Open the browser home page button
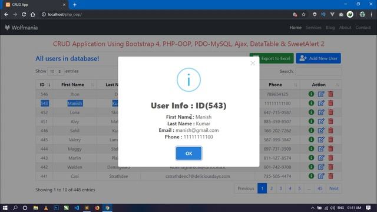The image size is (377, 212). point(33,14)
